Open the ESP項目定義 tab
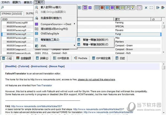Viewport: 166px width, 116px height. pyautogui.click(x=101, y=58)
